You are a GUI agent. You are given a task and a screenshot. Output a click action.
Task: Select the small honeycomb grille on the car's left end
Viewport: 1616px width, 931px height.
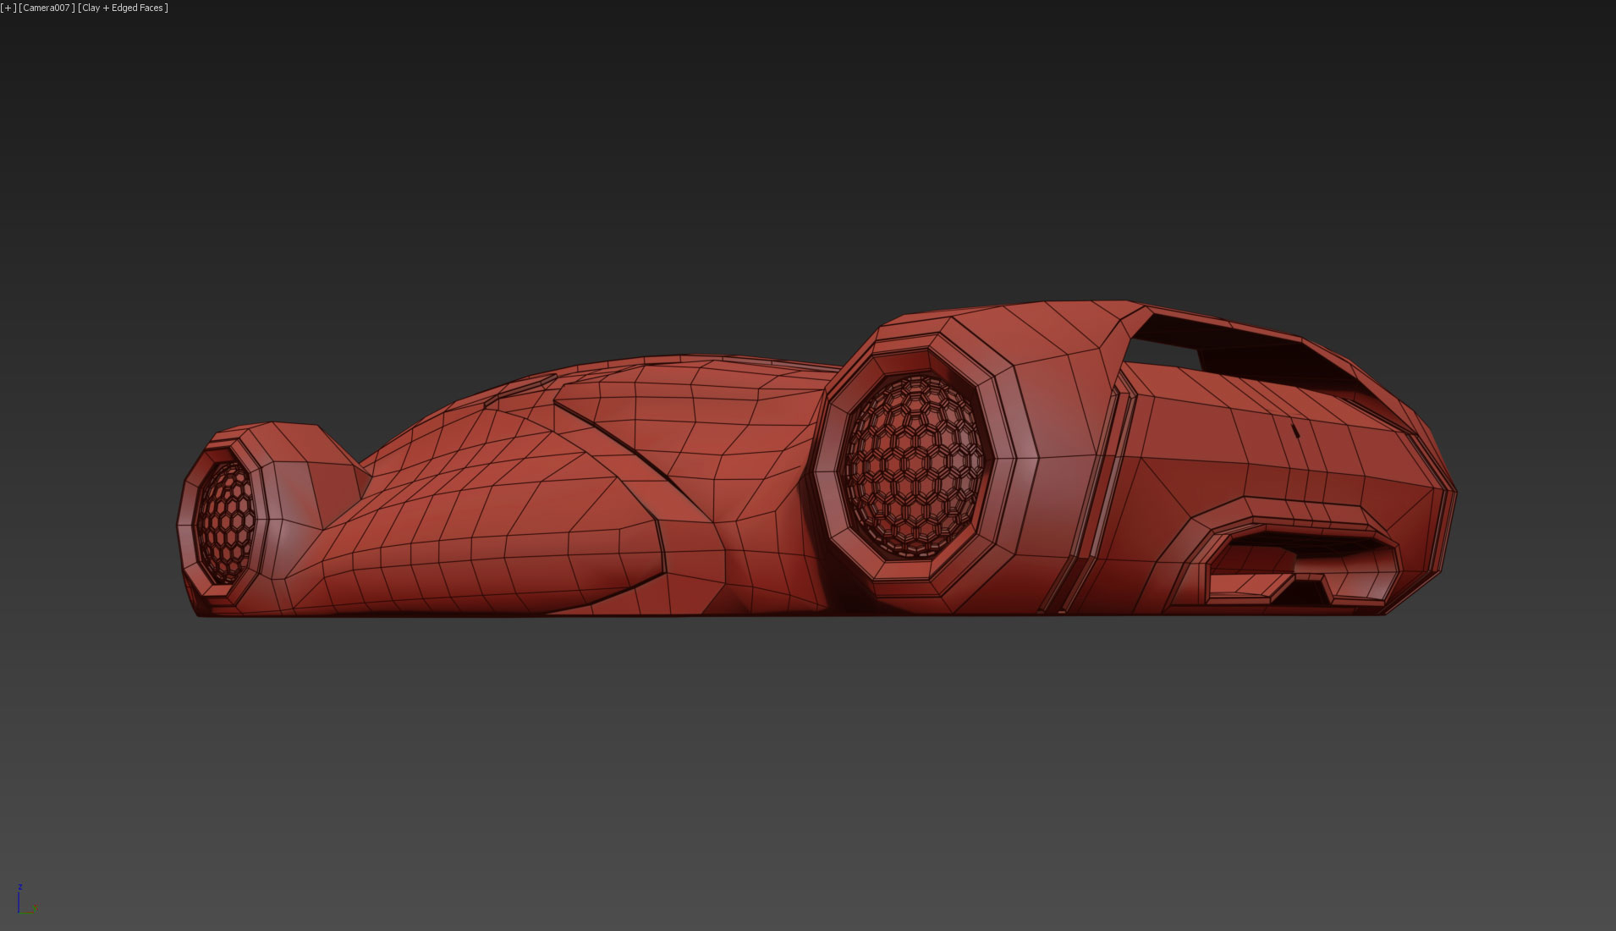tap(226, 523)
